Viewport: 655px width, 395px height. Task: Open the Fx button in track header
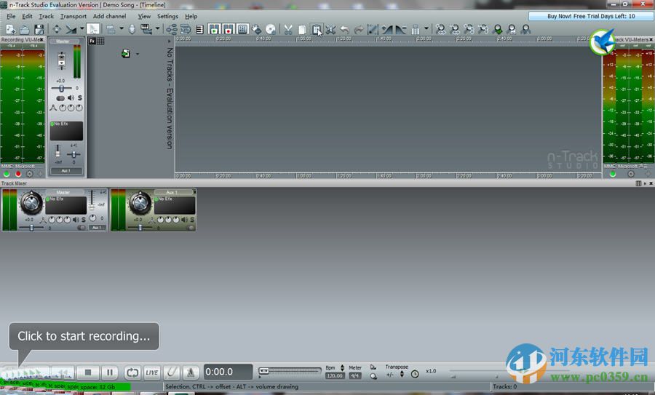pos(92,41)
